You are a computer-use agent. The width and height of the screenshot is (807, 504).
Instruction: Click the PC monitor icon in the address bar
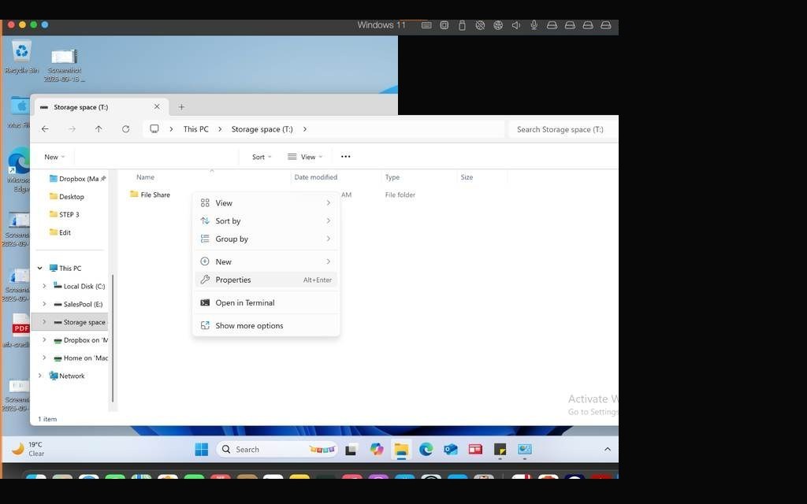[x=154, y=128]
